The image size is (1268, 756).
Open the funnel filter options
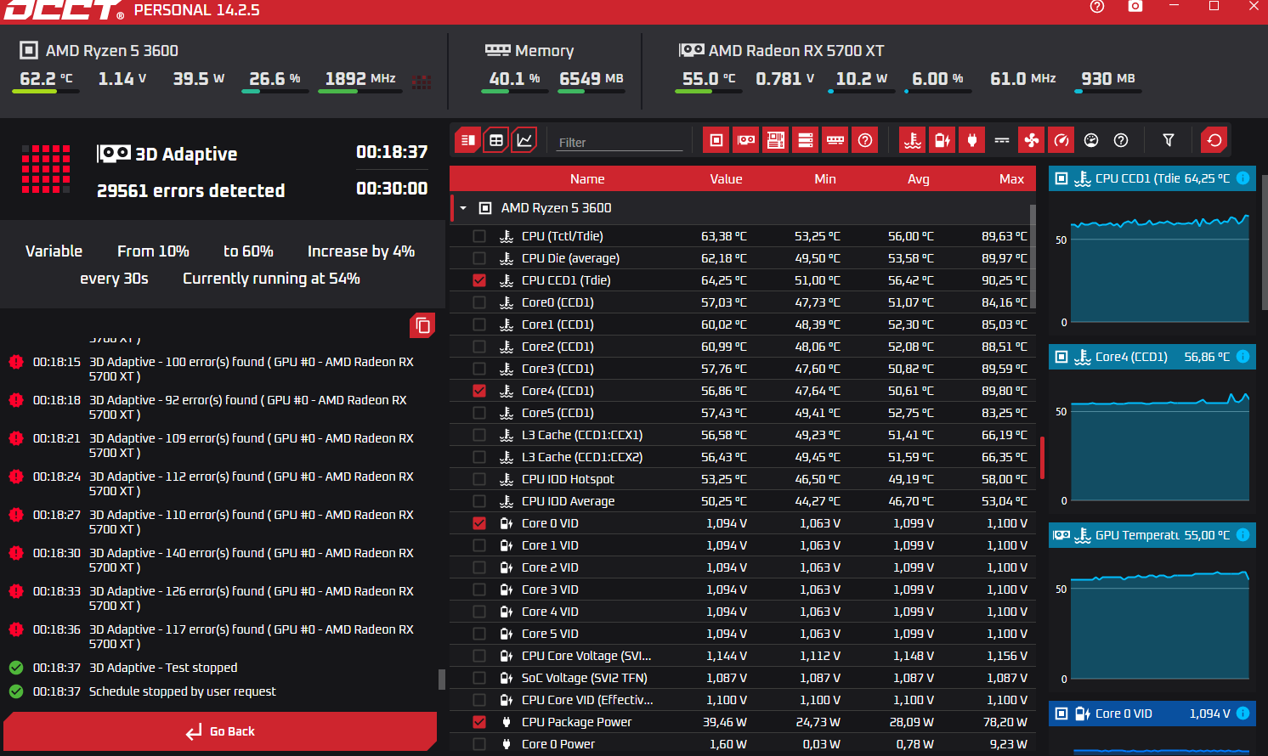(1169, 140)
